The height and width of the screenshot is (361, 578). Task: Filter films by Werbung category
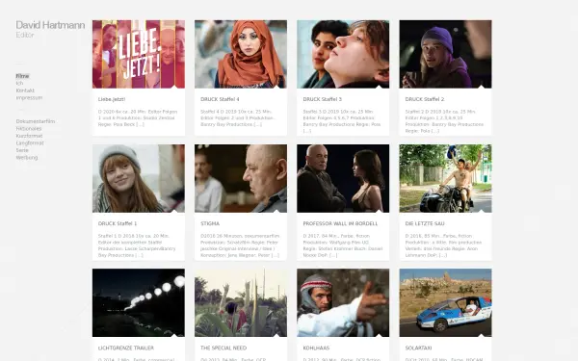(27, 158)
